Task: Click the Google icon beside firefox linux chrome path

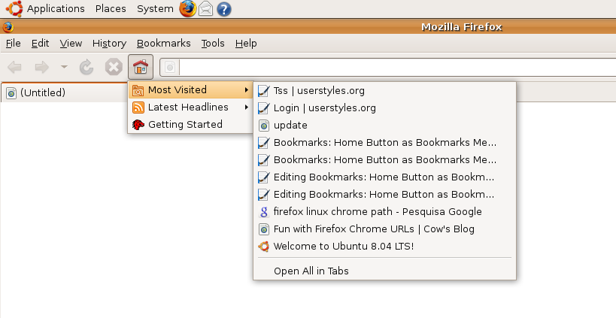Action: [x=263, y=212]
